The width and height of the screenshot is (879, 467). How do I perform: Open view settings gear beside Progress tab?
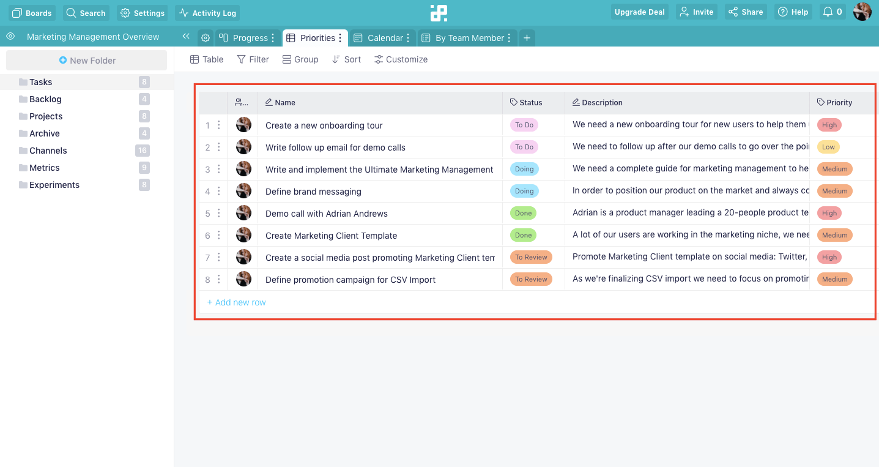(206, 38)
